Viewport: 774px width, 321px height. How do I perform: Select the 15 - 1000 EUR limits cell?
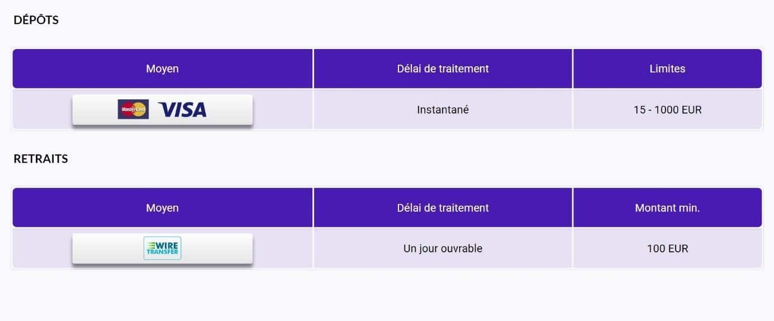click(x=667, y=110)
